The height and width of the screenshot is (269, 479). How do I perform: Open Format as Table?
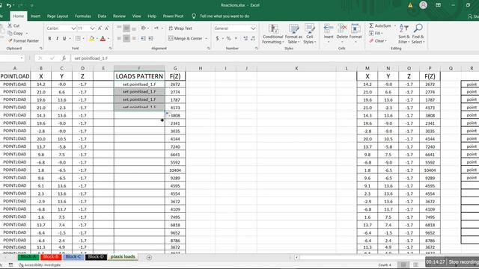293,34
